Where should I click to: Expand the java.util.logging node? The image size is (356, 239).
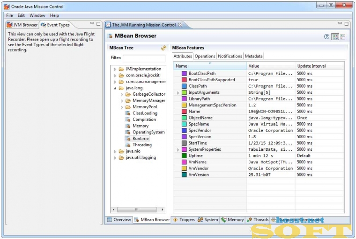(115, 158)
